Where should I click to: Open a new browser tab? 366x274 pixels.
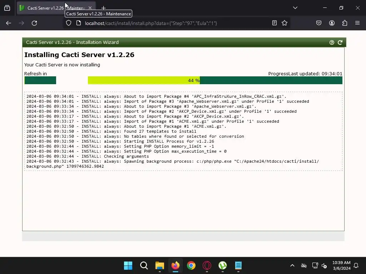(x=103, y=8)
